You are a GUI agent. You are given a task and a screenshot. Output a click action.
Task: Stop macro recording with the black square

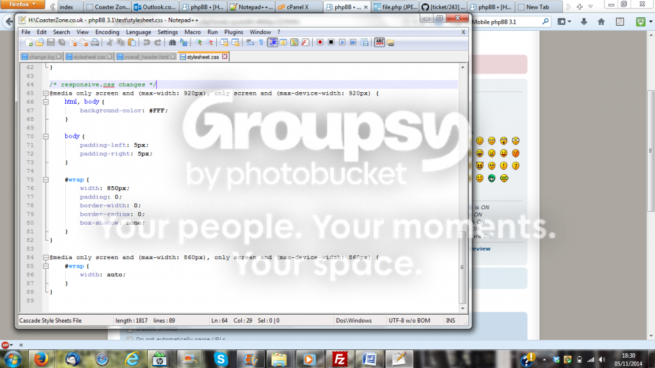point(331,43)
